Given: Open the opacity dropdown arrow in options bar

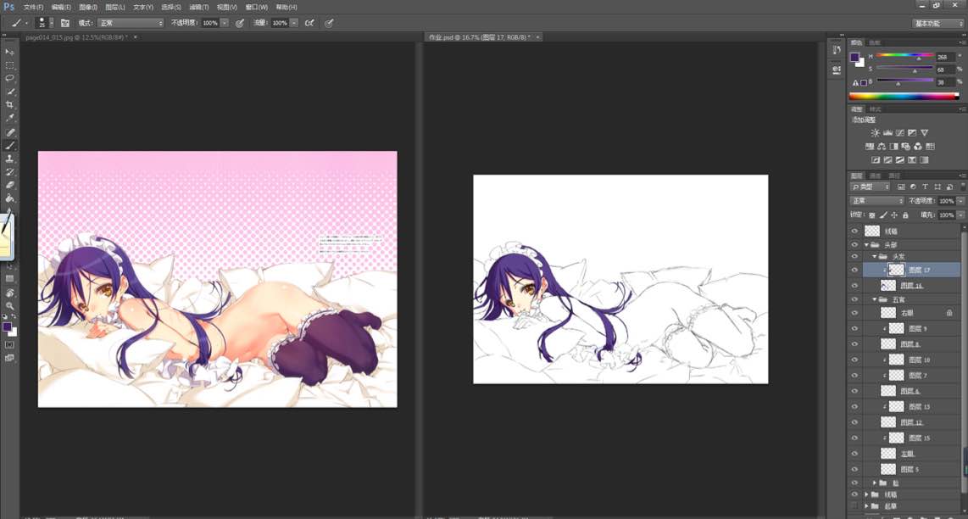Looking at the screenshot, I should (224, 23).
